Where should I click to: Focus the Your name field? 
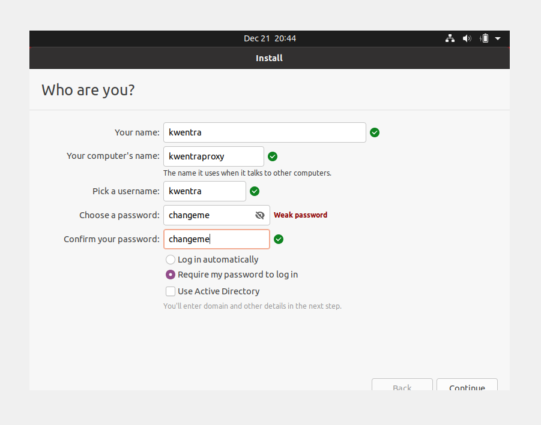tap(265, 132)
